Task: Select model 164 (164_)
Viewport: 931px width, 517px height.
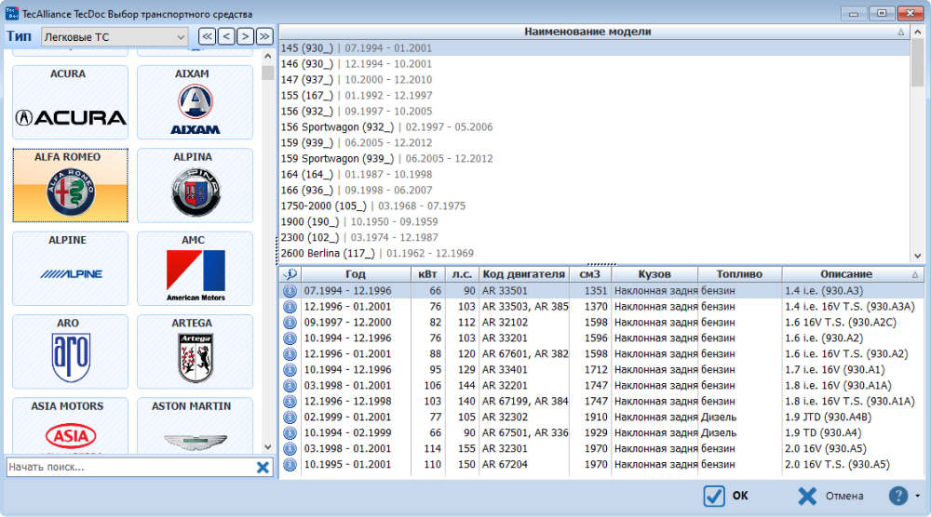Action: click(x=594, y=174)
